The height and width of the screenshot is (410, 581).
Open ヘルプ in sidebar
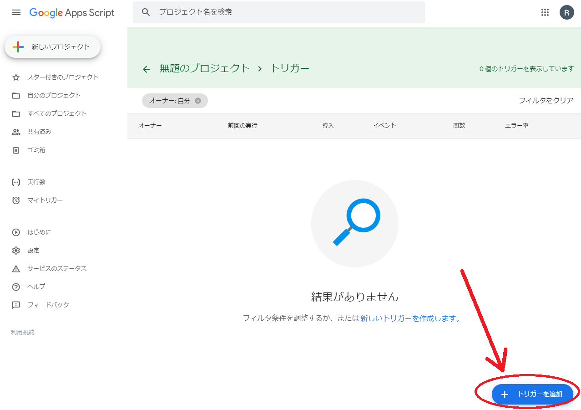pos(36,287)
